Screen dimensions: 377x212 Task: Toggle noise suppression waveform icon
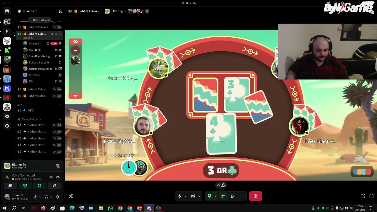[x=51, y=177]
